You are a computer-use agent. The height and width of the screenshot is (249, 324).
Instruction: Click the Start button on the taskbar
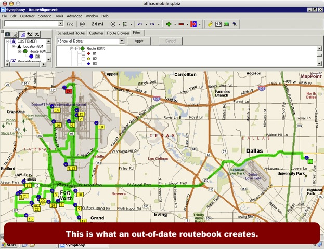tap(8, 244)
